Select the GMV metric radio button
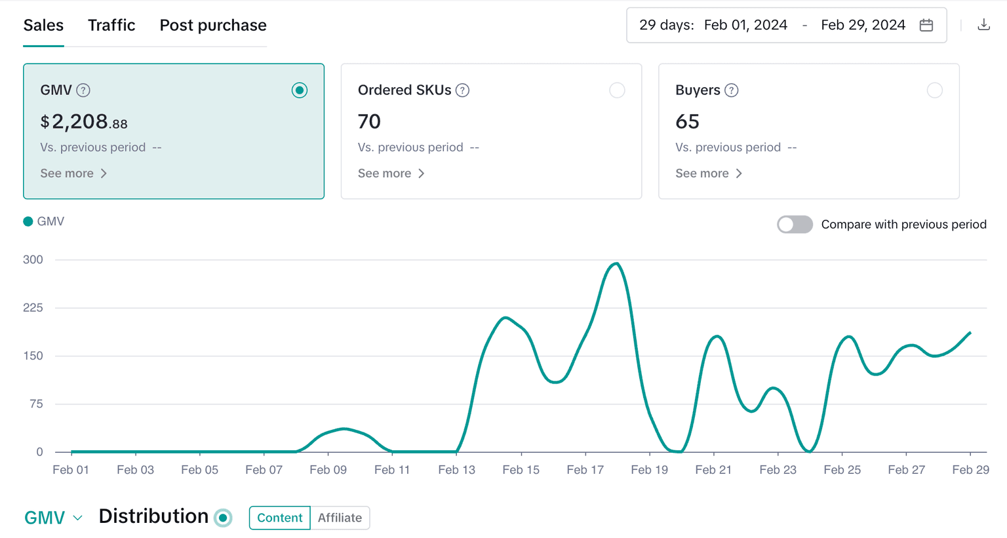This screenshot has height=538, width=1007. (x=300, y=90)
